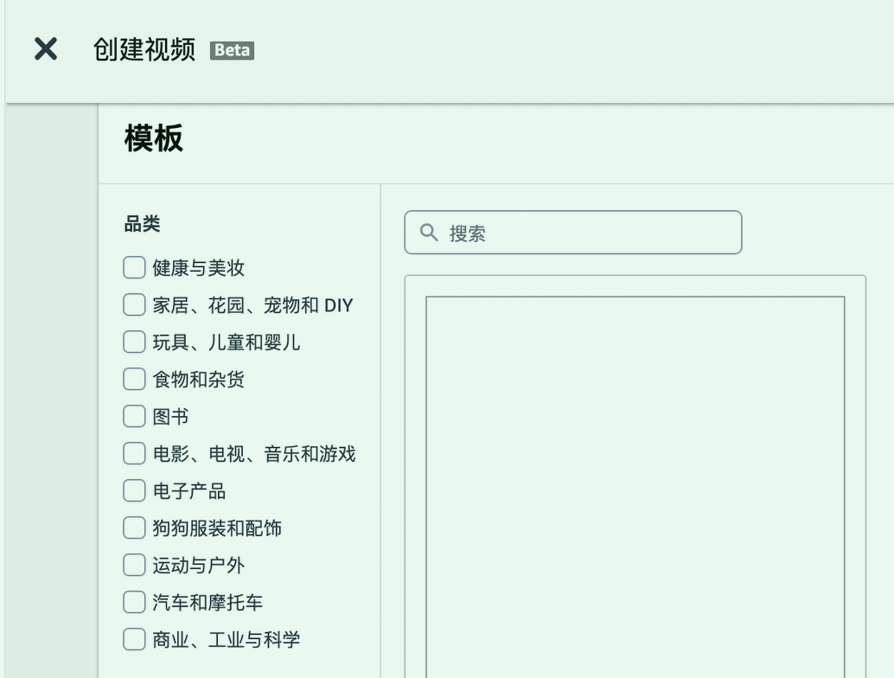894x678 pixels.
Task: Select 电影、电视、音乐和游戏 category
Action: [134, 453]
